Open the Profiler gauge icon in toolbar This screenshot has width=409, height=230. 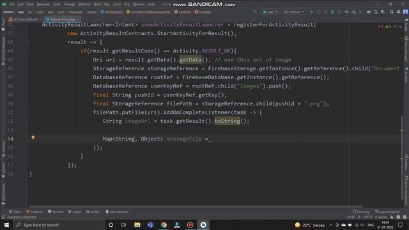346,12
